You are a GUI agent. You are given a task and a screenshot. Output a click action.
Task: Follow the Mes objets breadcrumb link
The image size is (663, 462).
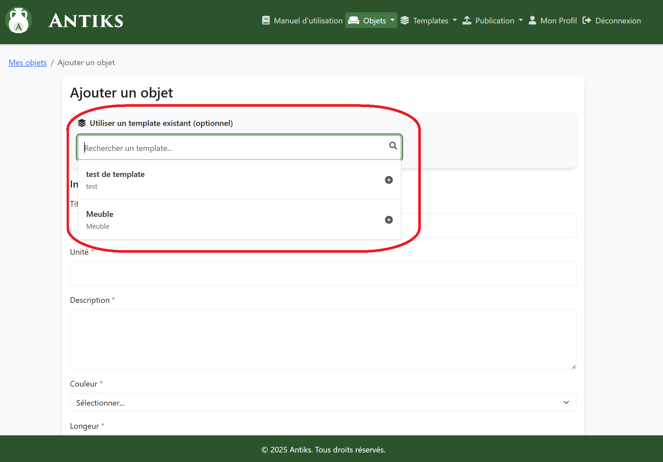(28, 63)
